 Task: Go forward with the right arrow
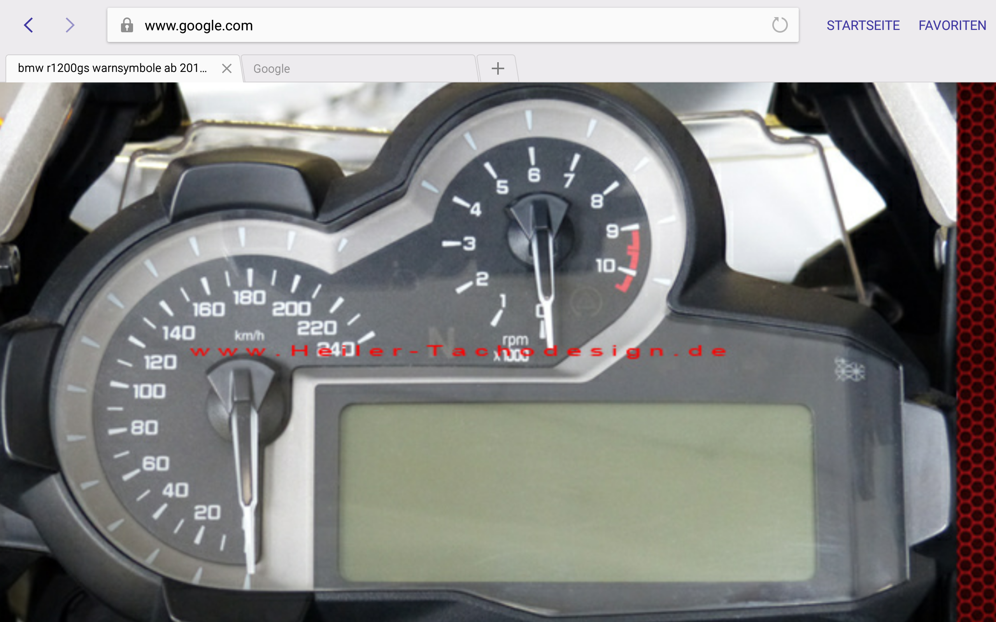[70, 26]
